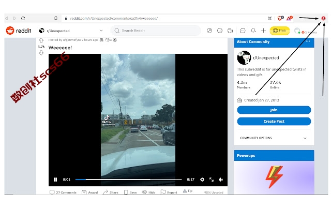Reload the page

click(x=23, y=19)
